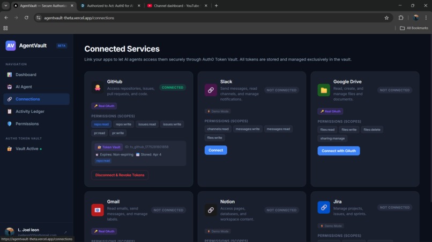Click the browser back arrow
This screenshot has height=242, width=432.
(6, 18)
